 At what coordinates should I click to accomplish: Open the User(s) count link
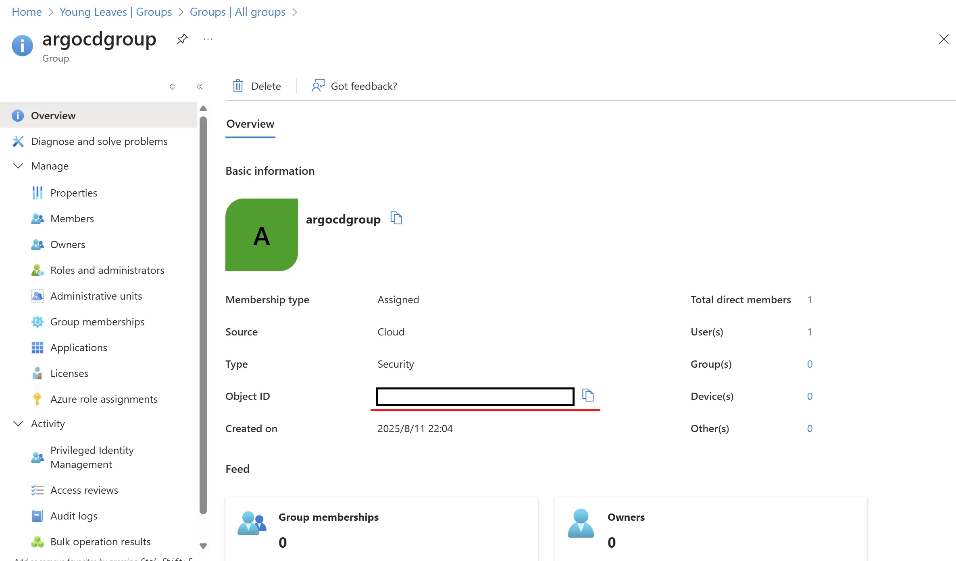(x=810, y=332)
